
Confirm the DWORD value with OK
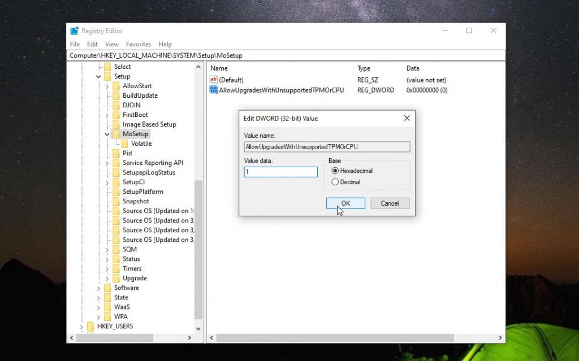click(x=345, y=203)
